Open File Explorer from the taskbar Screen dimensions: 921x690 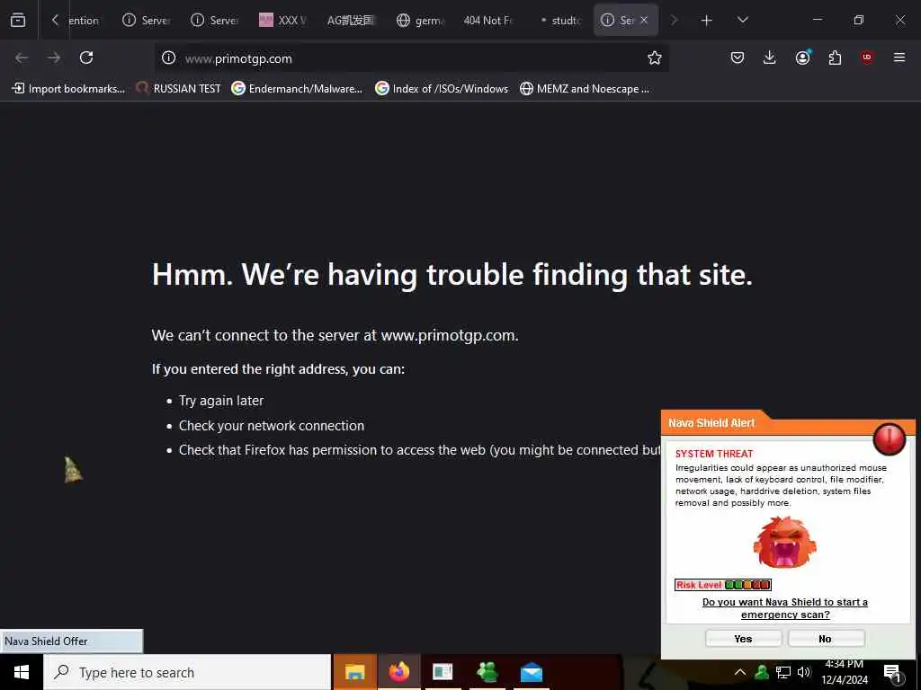354,672
